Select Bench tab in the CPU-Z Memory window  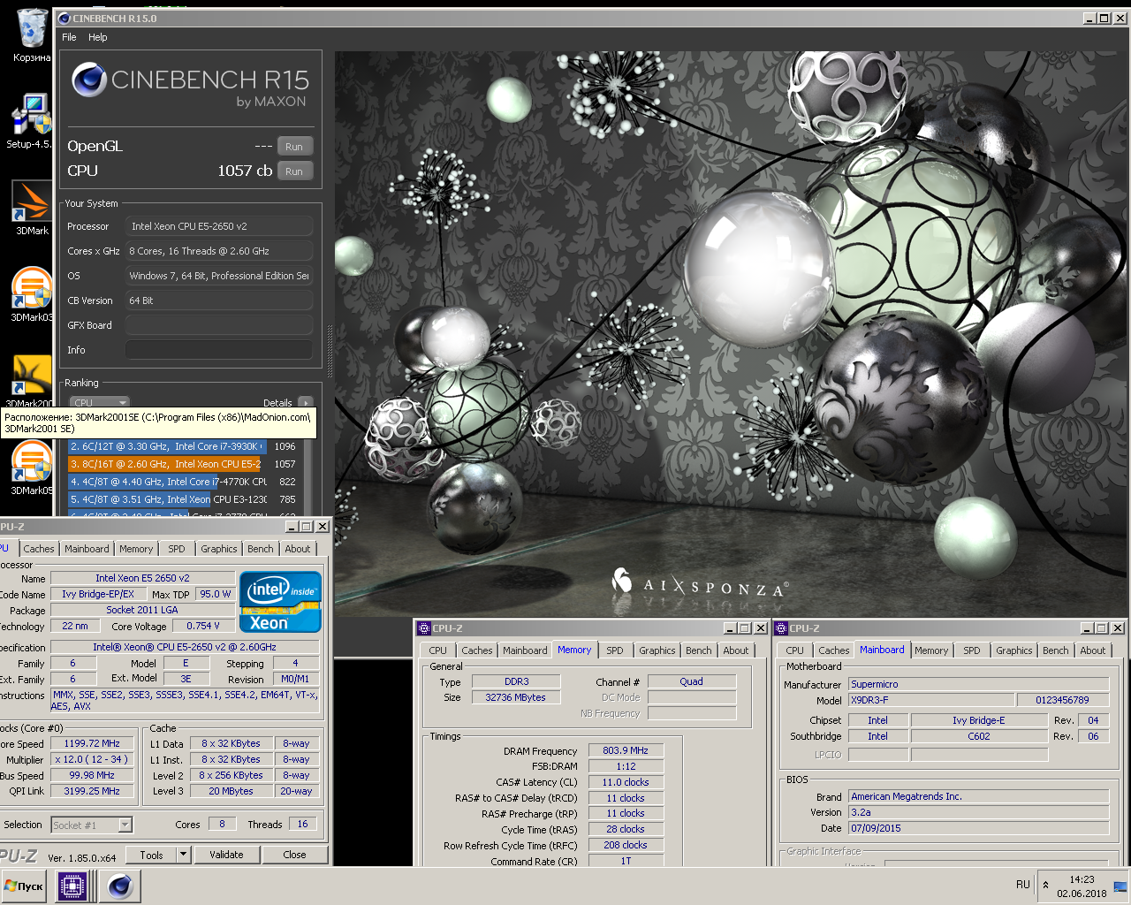tap(699, 650)
